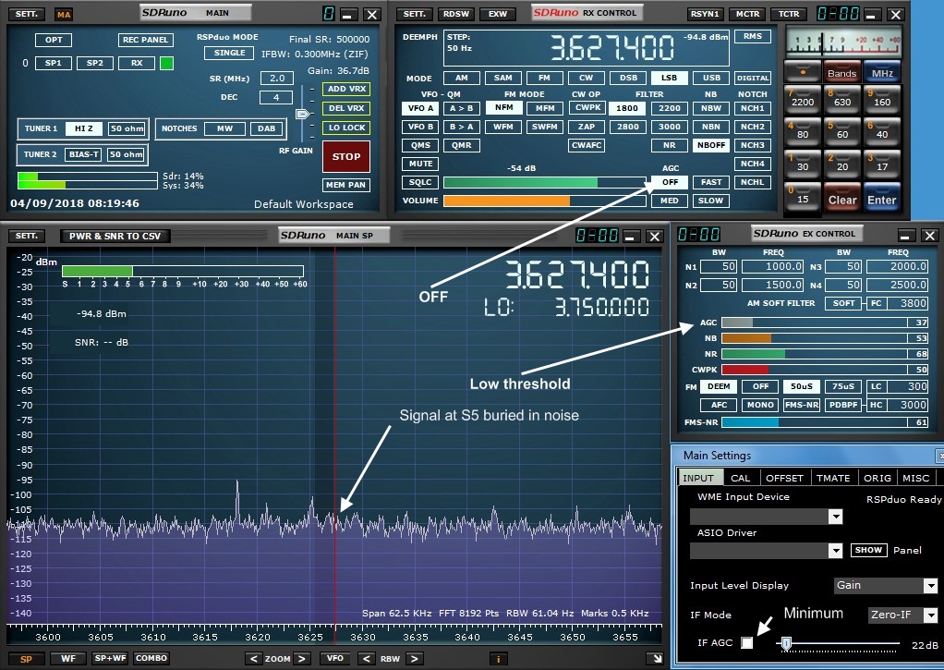Switch to CAL tab
Viewport: 944px width, 670px height.
tap(741, 478)
